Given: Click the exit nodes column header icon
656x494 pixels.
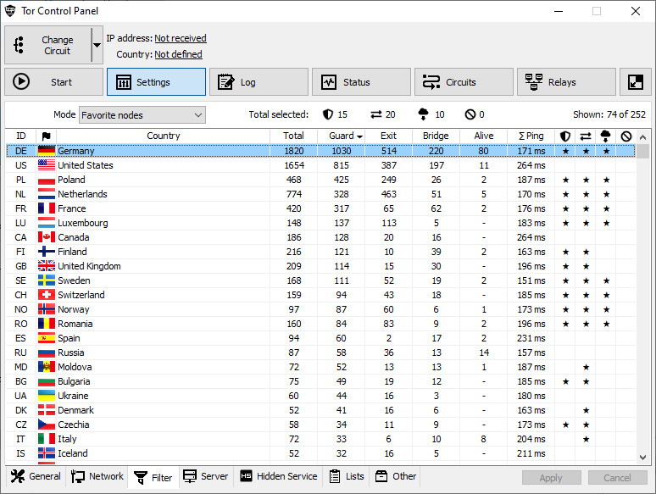Looking at the screenshot, I should click(x=605, y=136).
